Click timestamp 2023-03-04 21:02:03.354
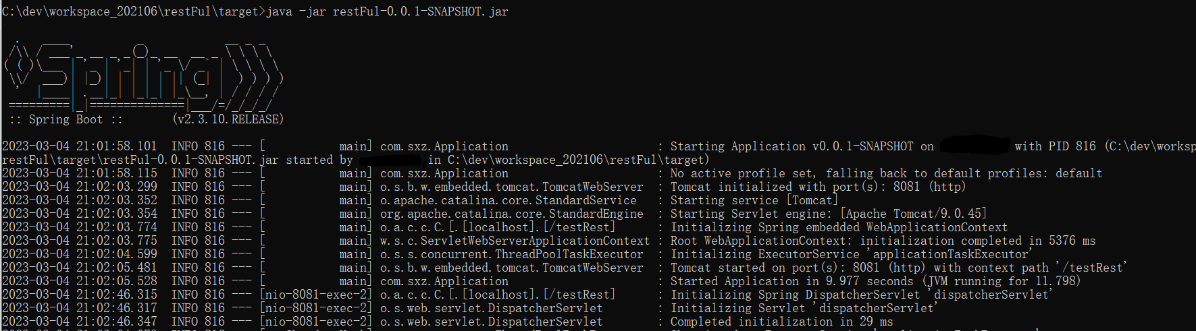 click(x=80, y=214)
